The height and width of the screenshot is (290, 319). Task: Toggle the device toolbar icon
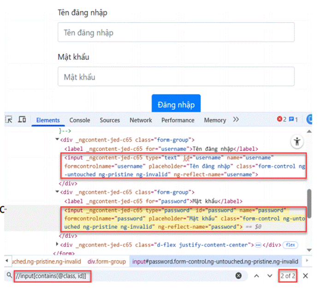coord(22,120)
